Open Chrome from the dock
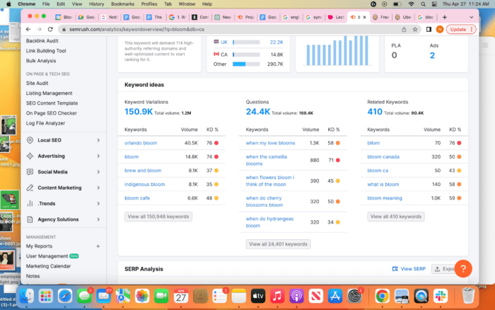 click(383, 297)
